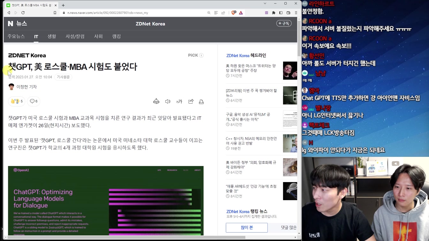Click the address bar URL field
This screenshot has height=241, width=429.
[132, 13]
